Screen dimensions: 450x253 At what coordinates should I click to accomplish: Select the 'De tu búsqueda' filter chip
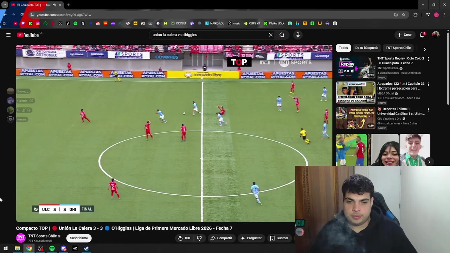pos(367,48)
